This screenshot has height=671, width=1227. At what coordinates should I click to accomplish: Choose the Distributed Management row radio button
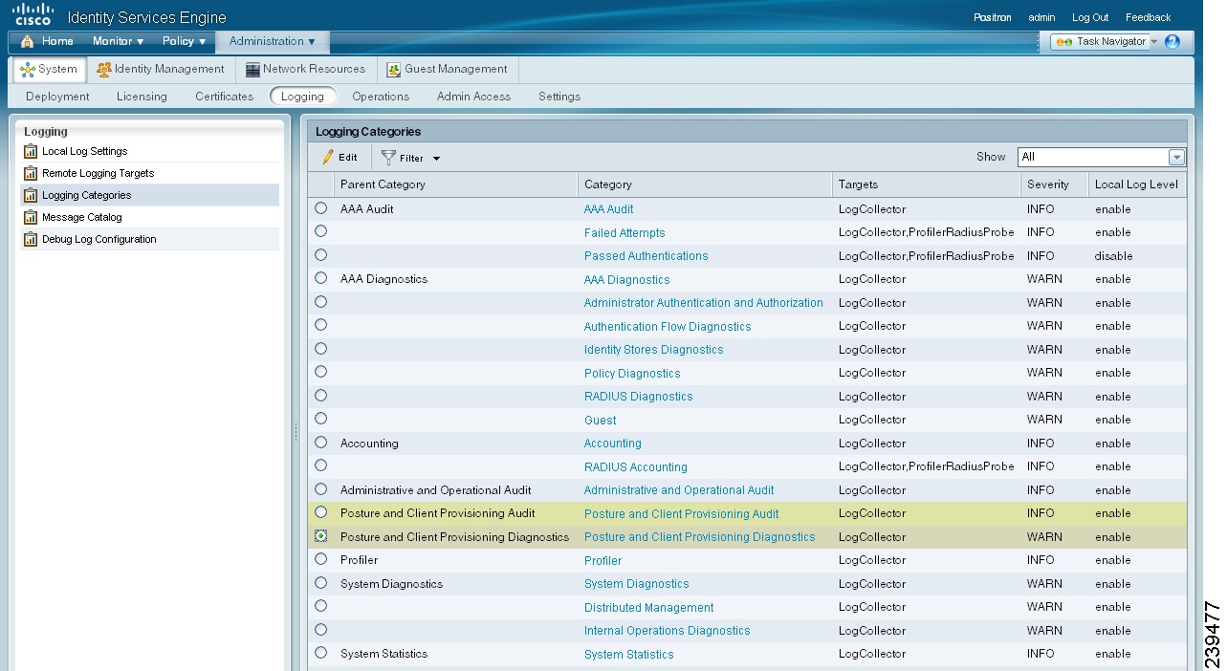coord(320,606)
